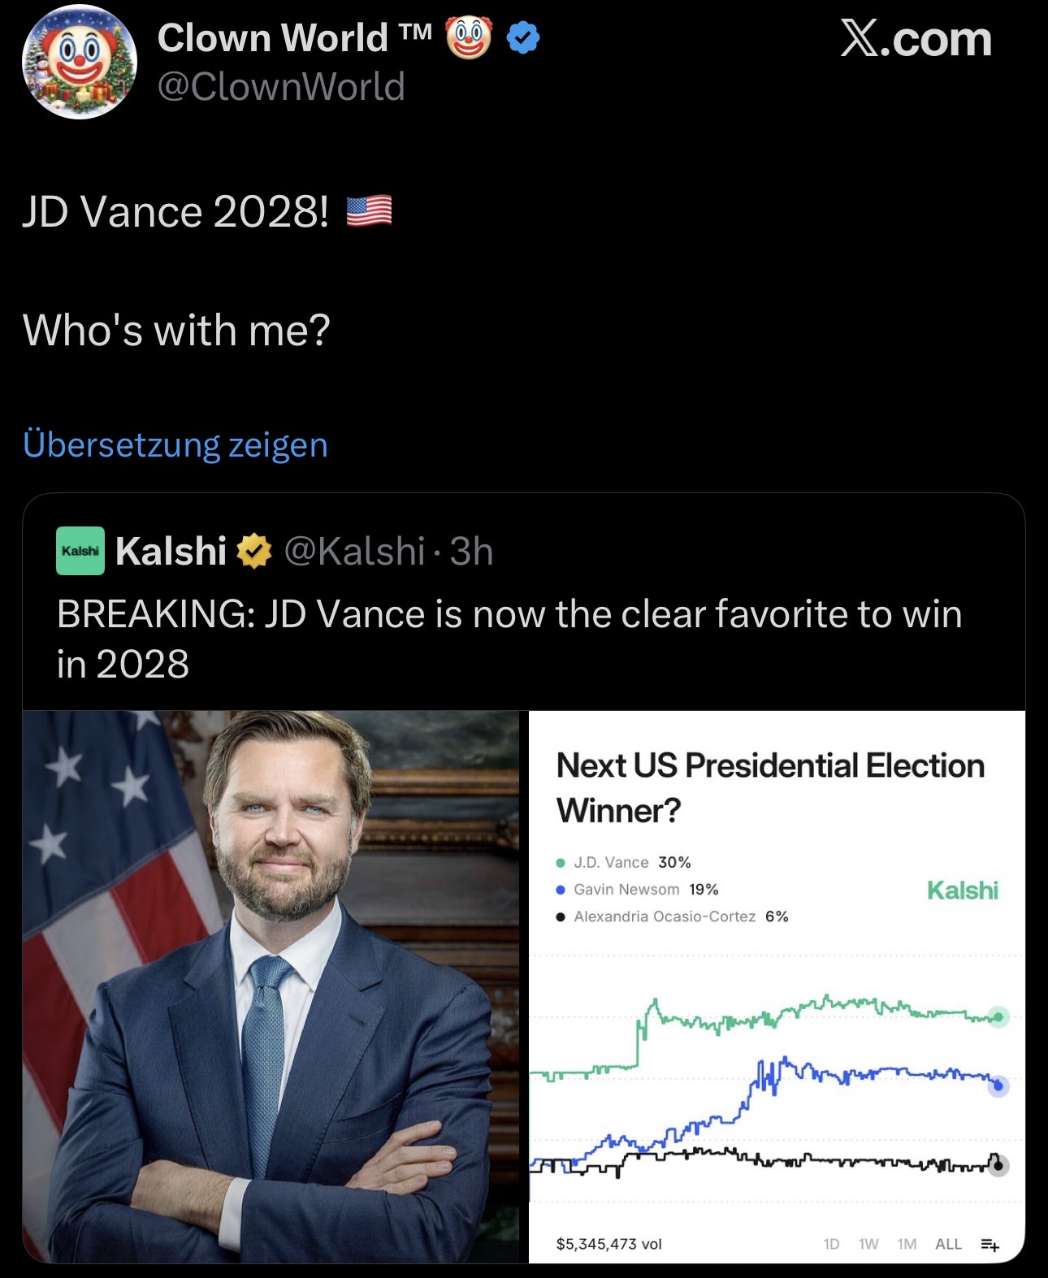Select the 1M chart range
Image resolution: width=1048 pixels, height=1278 pixels.
(907, 1244)
